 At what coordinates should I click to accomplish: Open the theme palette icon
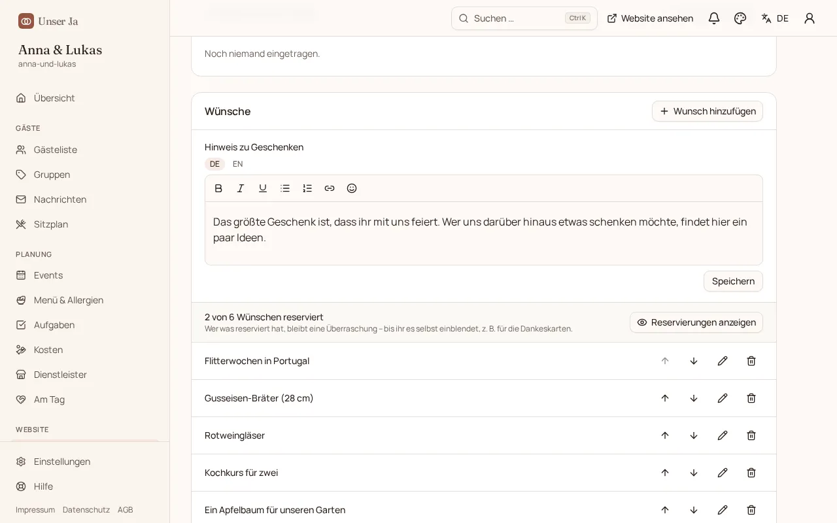pyautogui.click(x=740, y=18)
